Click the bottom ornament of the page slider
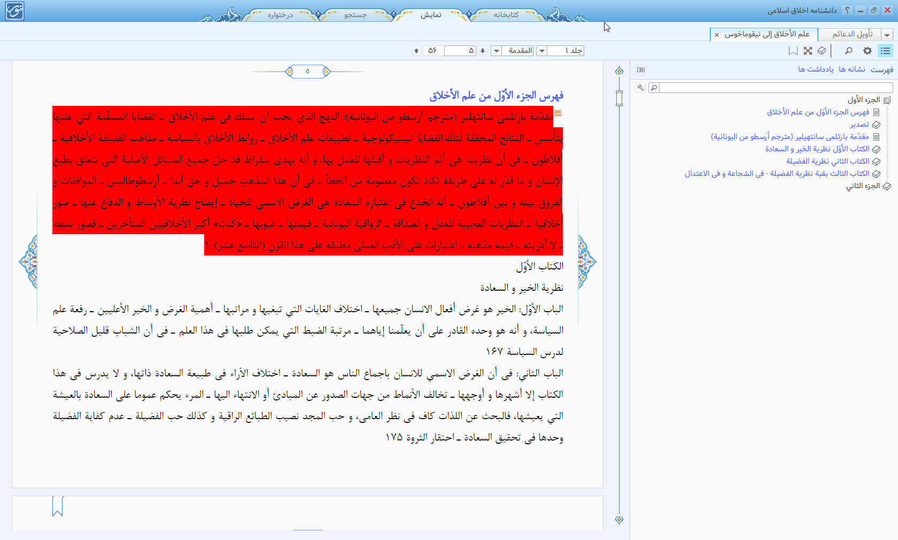This screenshot has height=540, width=898. tap(619, 520)
